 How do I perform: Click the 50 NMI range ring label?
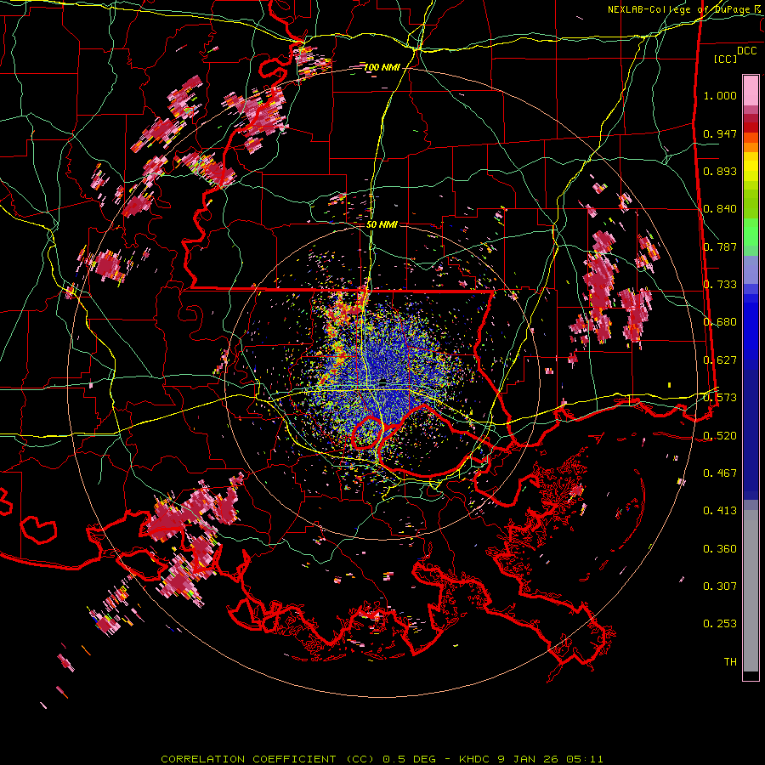382,224
